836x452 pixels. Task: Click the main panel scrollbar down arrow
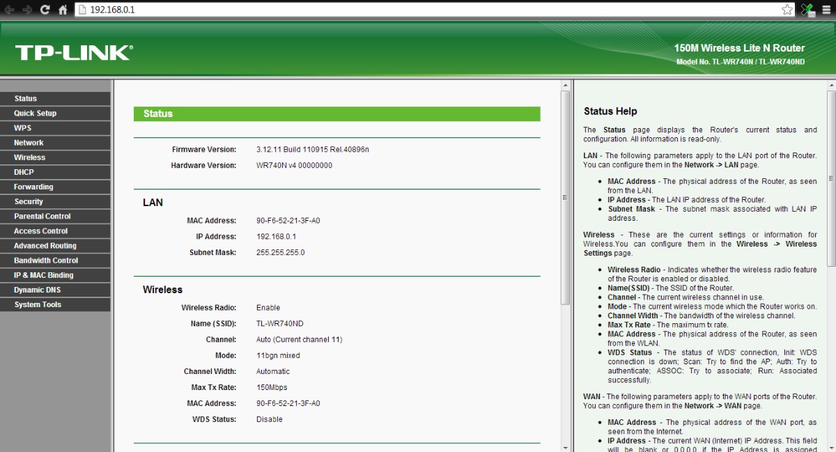(565, 447)
